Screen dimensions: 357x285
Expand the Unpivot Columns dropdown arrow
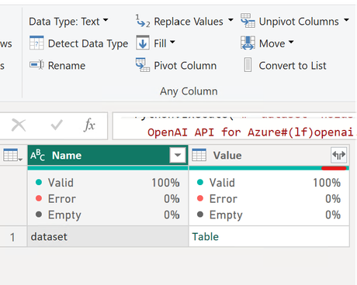(x=346, y=20)
